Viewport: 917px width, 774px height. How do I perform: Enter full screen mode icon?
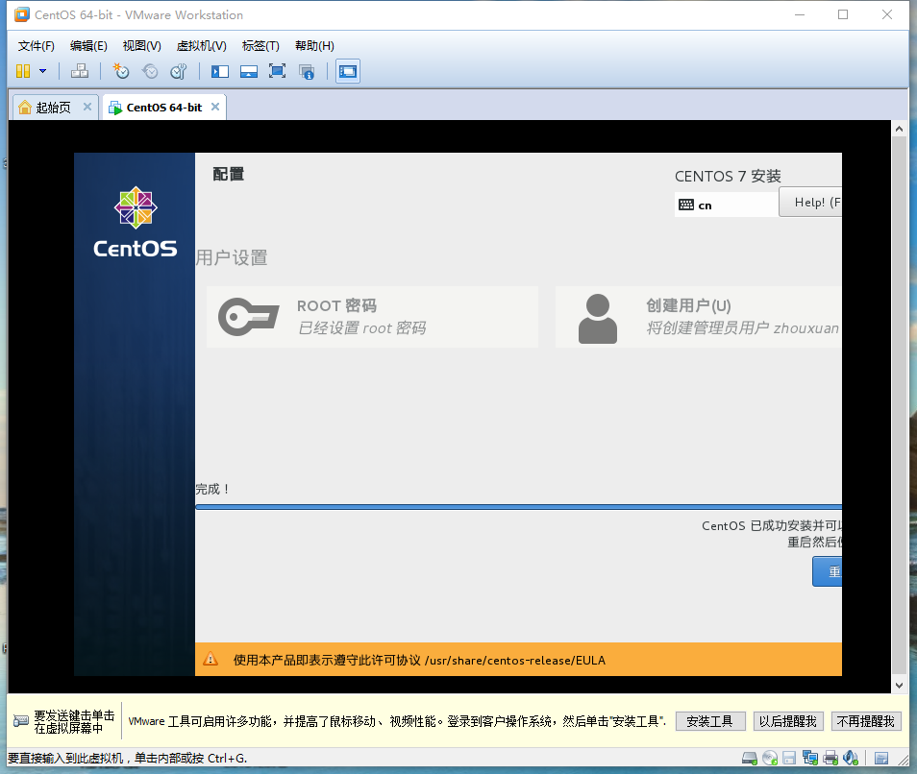pyautogui.click(x=277, y=71)
